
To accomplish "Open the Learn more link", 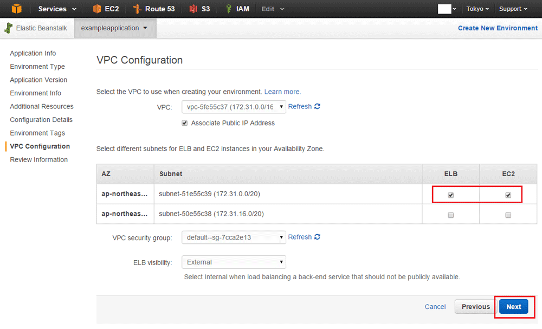I will point(282,92).
